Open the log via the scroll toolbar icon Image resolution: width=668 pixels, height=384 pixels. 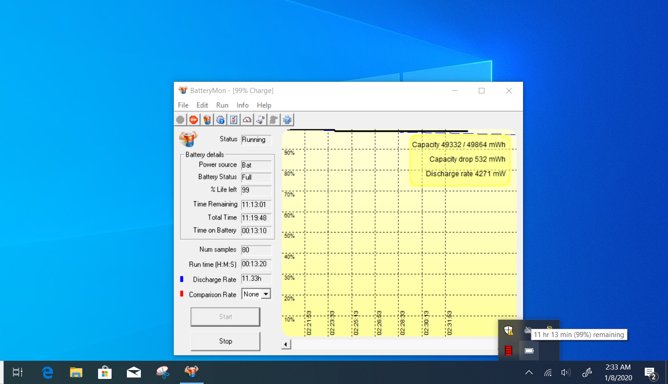click(260, 120)
